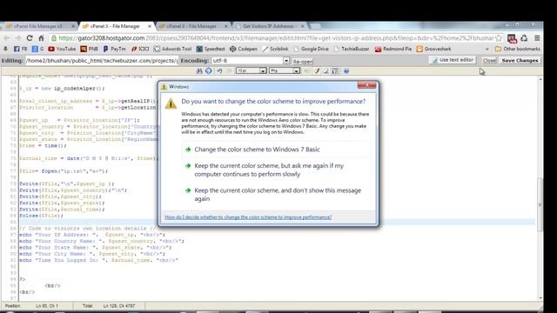Click the red extension icon beside address bar

coord(512,38)
